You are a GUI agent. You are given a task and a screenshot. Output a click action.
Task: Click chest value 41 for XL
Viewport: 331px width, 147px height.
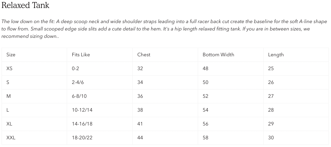click(x=140, y=124)
